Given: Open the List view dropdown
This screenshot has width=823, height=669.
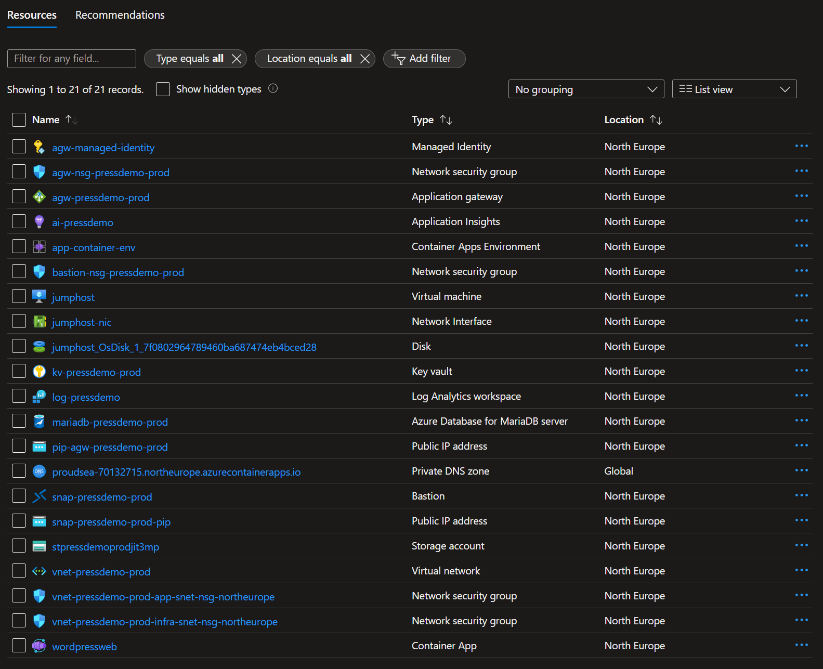Looking at the screenshot, I should (734, 89).
